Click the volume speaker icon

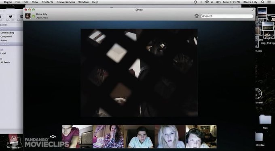click(212, 2)
